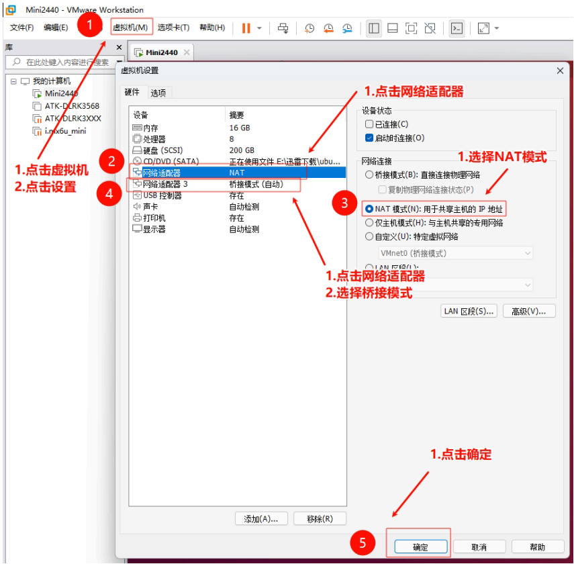The height and width of the screenshot is (564, 574).
Task: Select the 桥接模式(B) radio button
Action: [x=369, y=175]
